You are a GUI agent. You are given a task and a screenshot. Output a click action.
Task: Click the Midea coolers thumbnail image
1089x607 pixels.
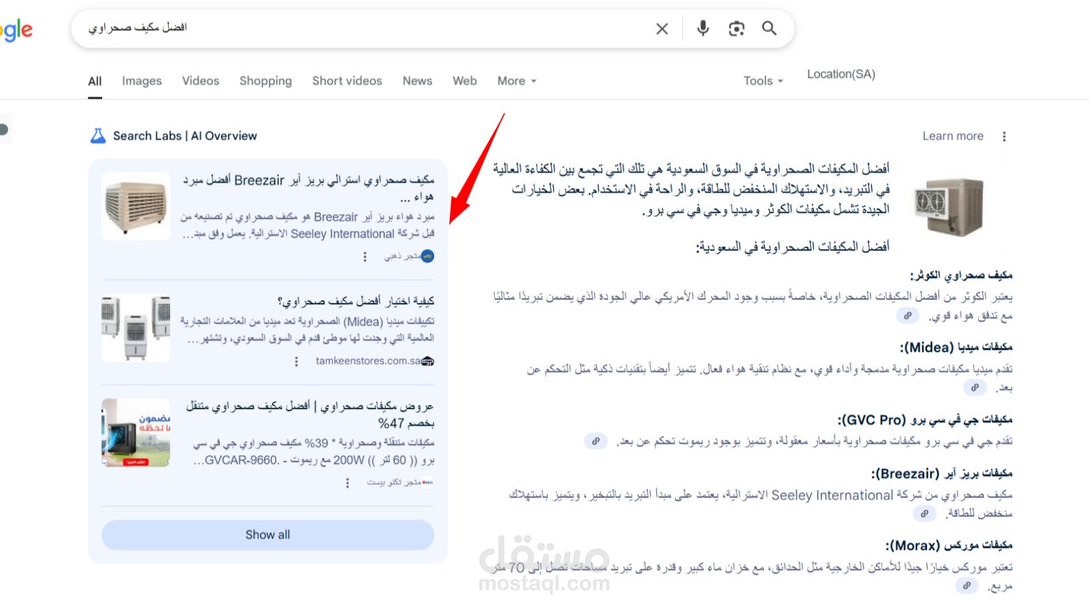pos(136,328)
